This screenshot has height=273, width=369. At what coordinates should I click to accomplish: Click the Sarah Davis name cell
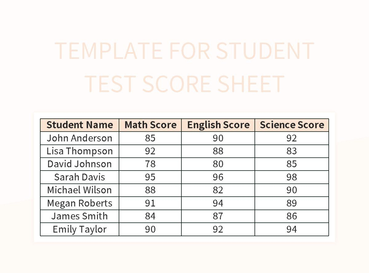click(80, 177)
